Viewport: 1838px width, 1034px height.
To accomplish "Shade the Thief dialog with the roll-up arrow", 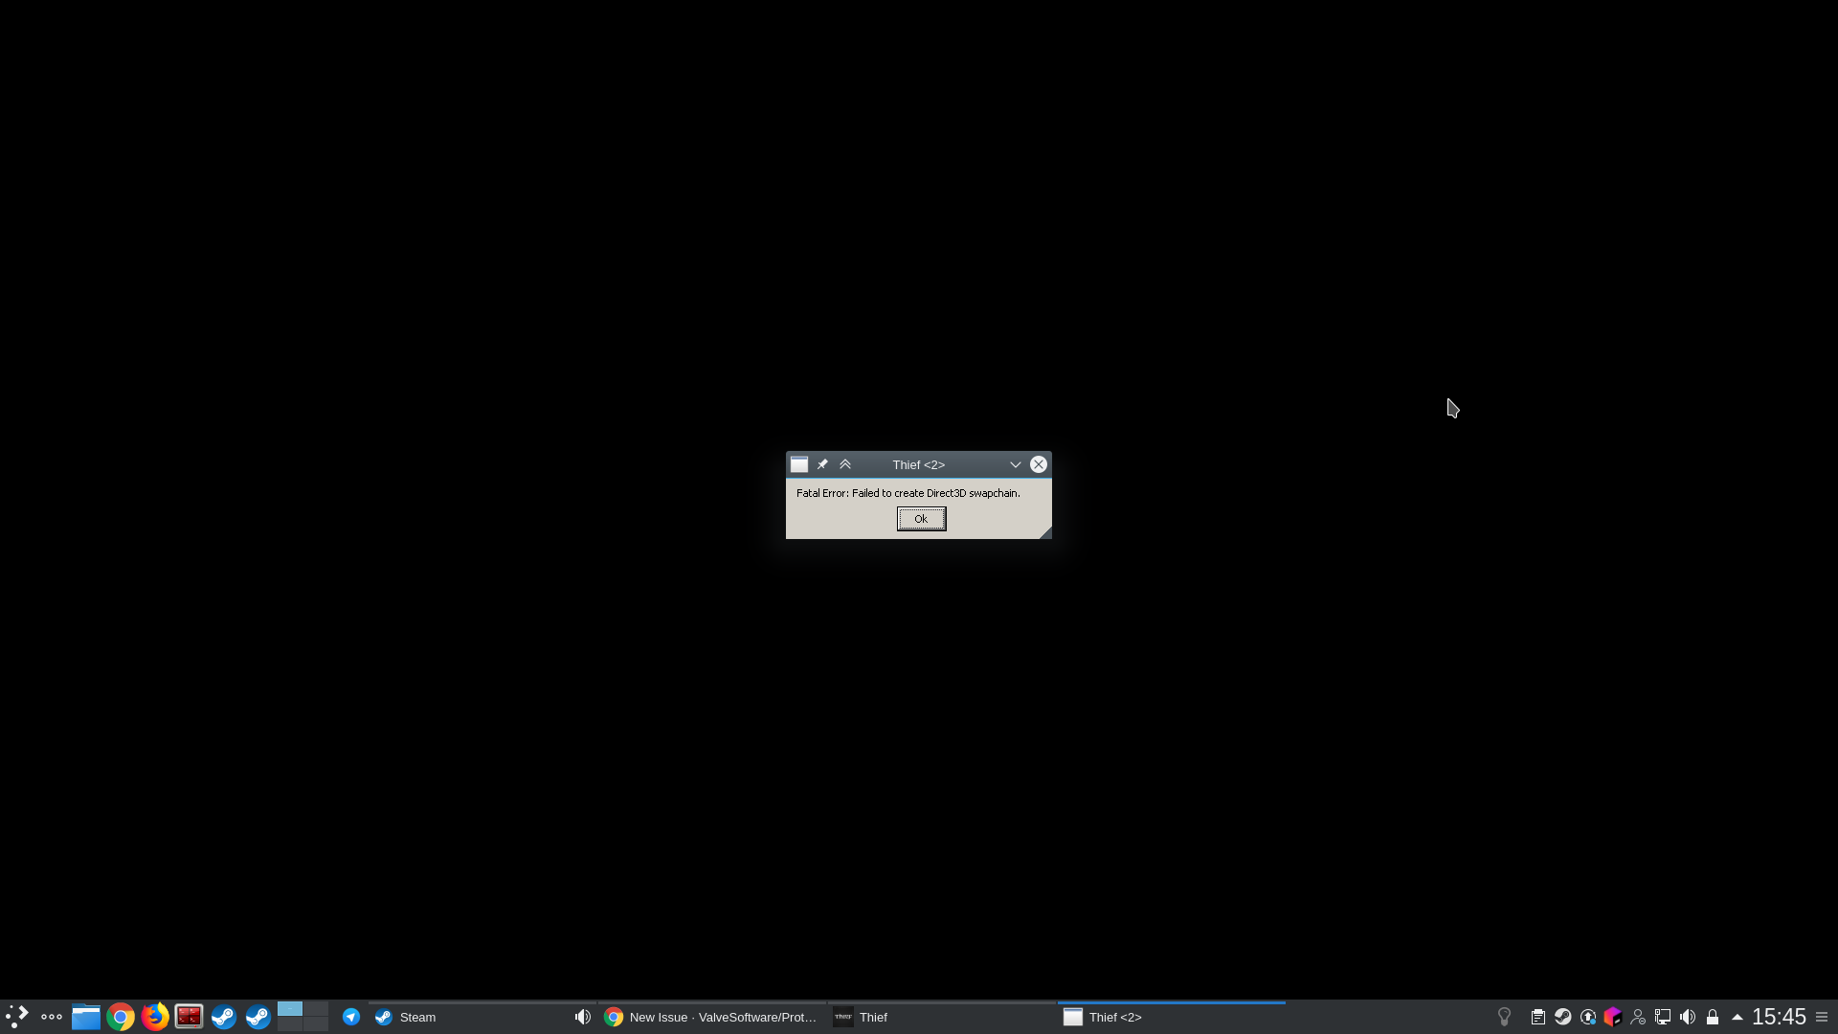I will point(845,464).
